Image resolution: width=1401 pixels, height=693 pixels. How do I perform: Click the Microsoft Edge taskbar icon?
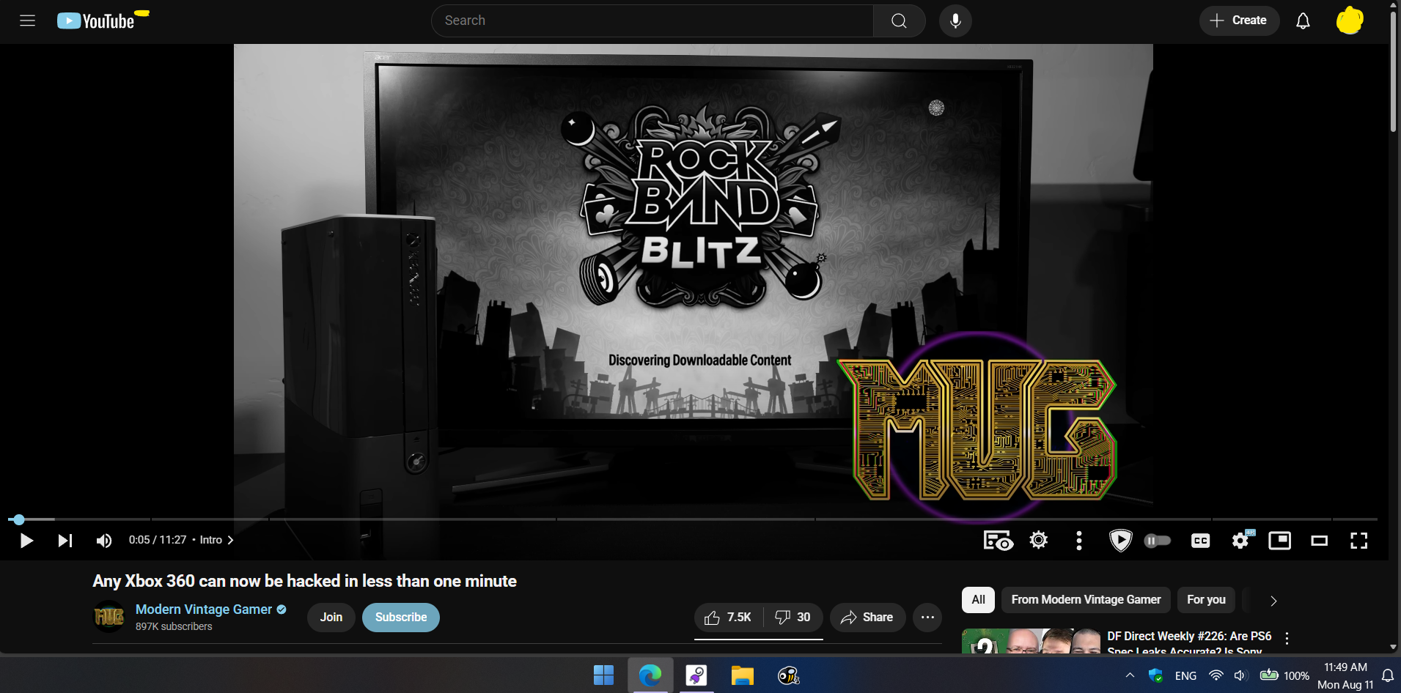650,675
